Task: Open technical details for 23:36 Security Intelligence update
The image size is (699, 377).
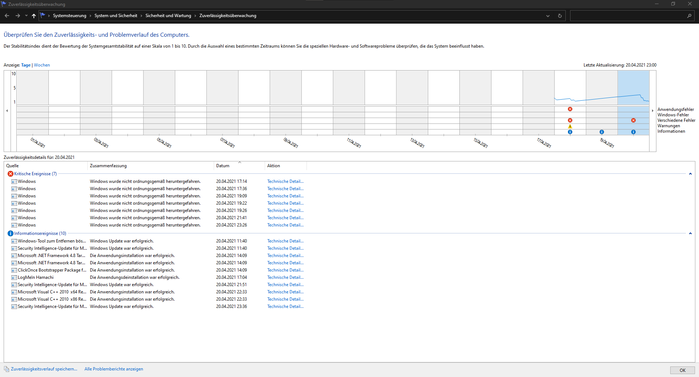Action: 285,306
